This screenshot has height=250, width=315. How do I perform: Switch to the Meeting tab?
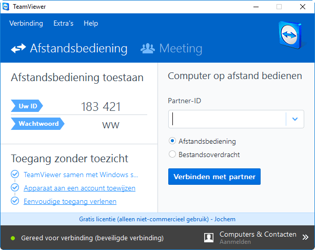pos(181,49)
